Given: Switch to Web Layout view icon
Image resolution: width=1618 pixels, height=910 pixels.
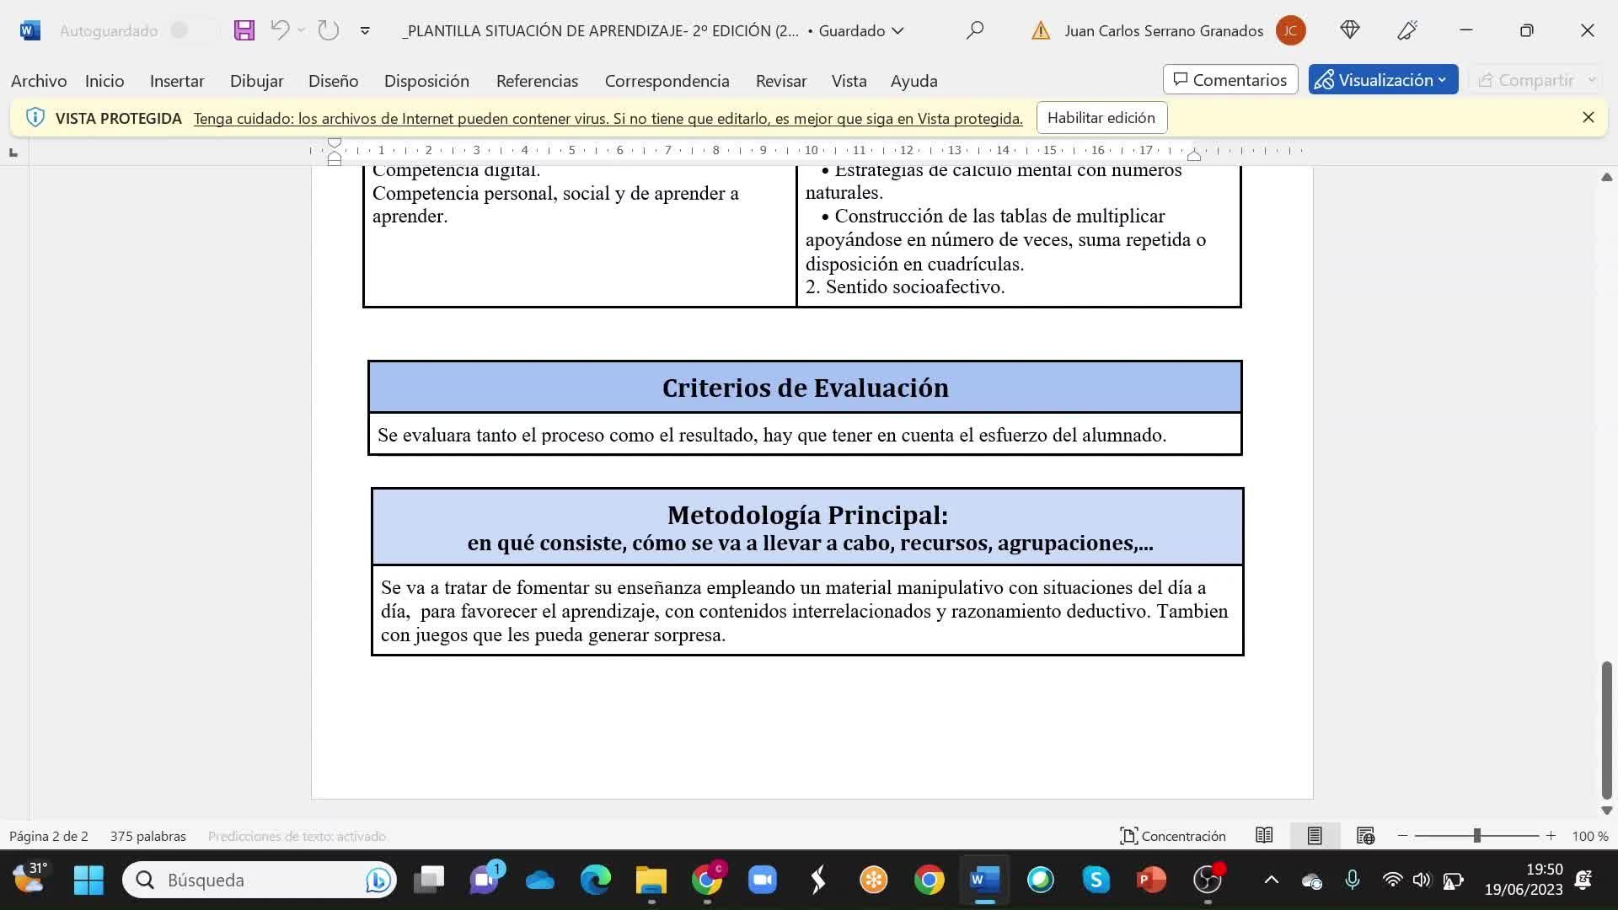Looking at the screenshot, I should pyautogui.click(x=1366, y=836).
